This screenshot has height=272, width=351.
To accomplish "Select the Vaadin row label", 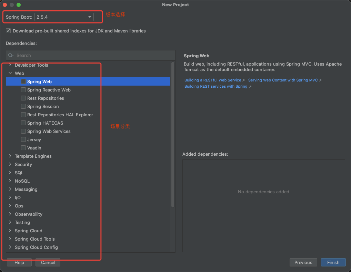I will coord(34,148).
